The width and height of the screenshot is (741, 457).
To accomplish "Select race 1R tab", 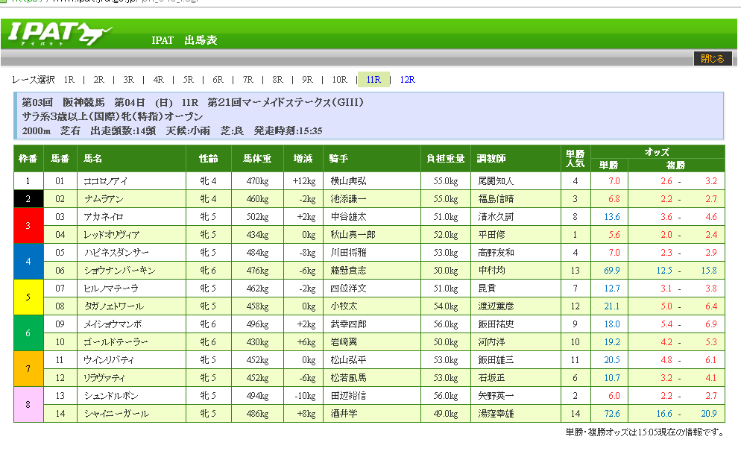I will coord(69,80).
